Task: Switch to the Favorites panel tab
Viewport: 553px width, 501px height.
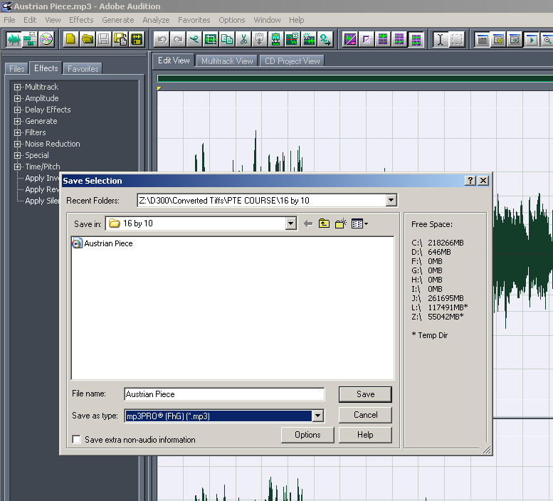Action: click(83, 69)
